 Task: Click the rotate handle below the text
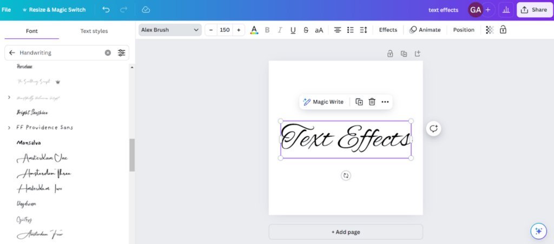coord(346,175)
